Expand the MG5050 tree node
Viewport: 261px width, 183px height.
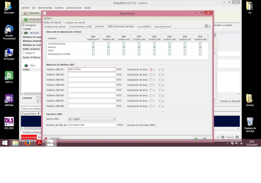click(x=23, y=33)
